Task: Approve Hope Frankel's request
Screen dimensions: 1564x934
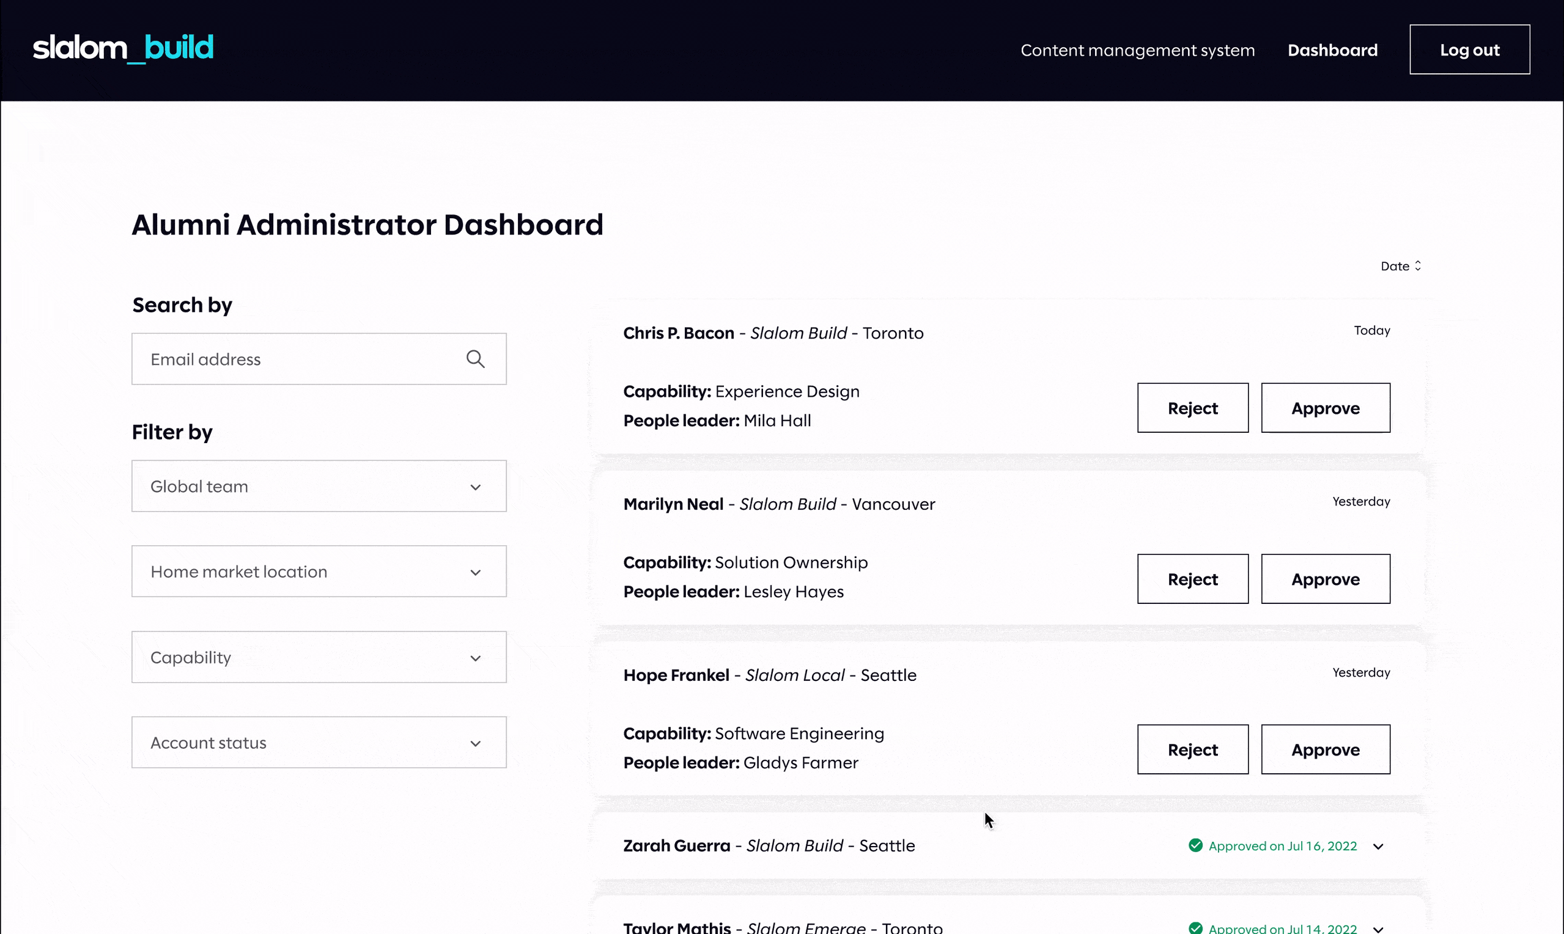Action: click(x=1326, y=749)
